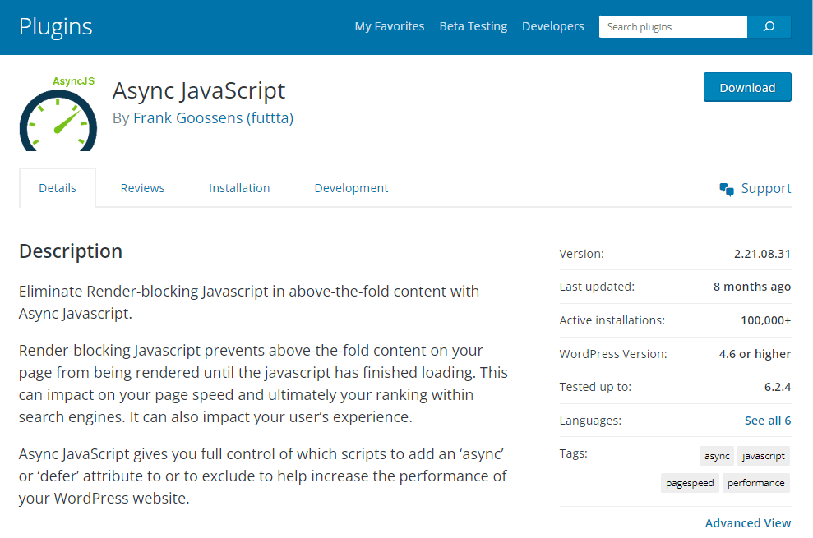This screenshot has height=538, width=813.
Task: Click the 'Active installations:' label
Action: [x=612, y=320]
